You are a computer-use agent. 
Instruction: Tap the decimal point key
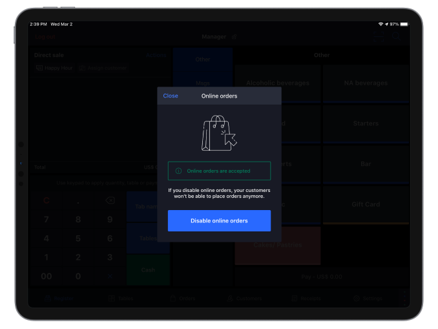click(78, 202)
